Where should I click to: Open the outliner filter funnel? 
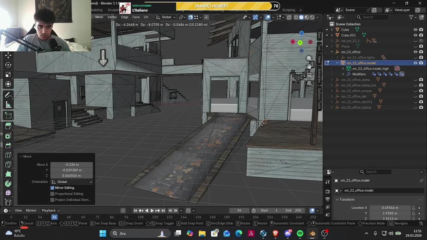411,17
